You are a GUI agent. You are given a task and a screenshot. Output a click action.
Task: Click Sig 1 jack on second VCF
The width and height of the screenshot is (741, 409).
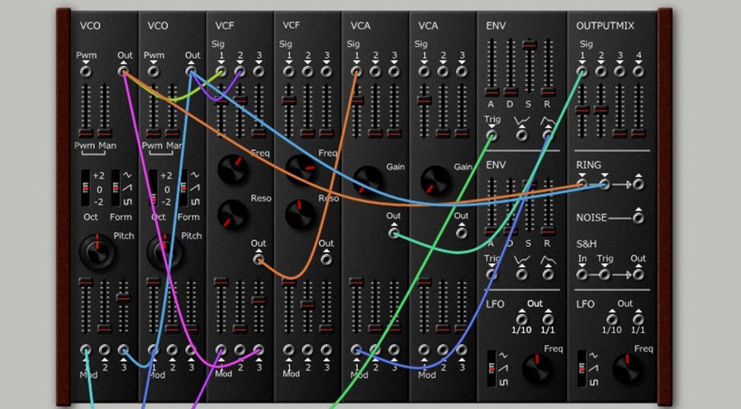(x=289, y=72)
